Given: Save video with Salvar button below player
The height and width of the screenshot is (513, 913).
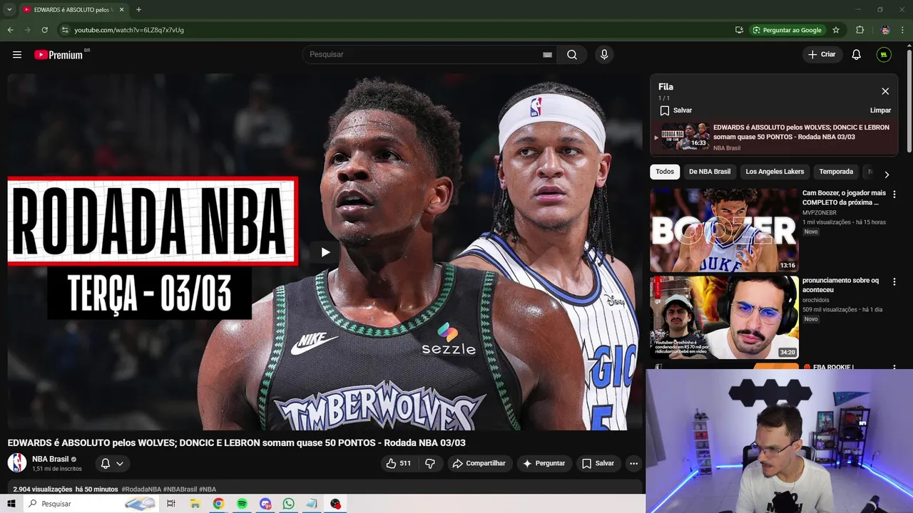Looking at the screenshot, I should [598, 463].
